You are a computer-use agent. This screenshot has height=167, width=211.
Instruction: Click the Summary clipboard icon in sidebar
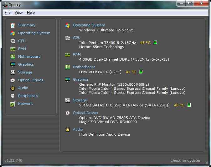coord(13,25)
